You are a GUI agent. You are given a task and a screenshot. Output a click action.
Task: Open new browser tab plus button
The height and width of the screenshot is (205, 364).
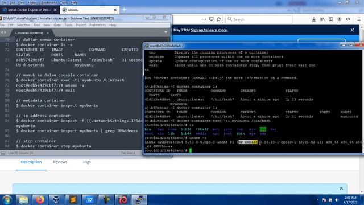pos(124,10)
